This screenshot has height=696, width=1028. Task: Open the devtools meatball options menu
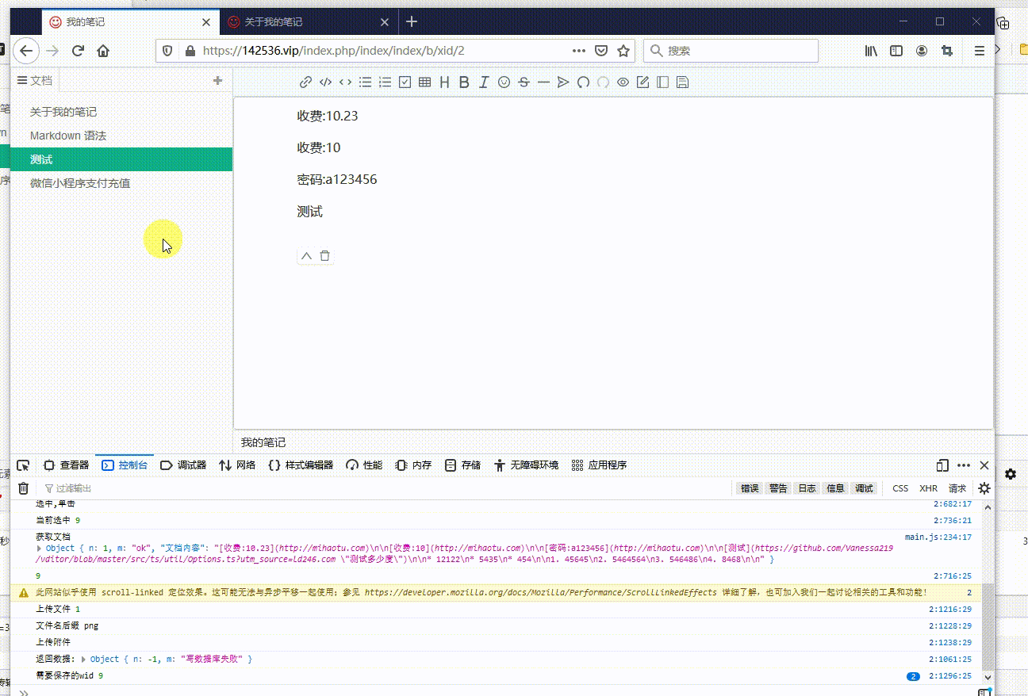pos(963,465)
